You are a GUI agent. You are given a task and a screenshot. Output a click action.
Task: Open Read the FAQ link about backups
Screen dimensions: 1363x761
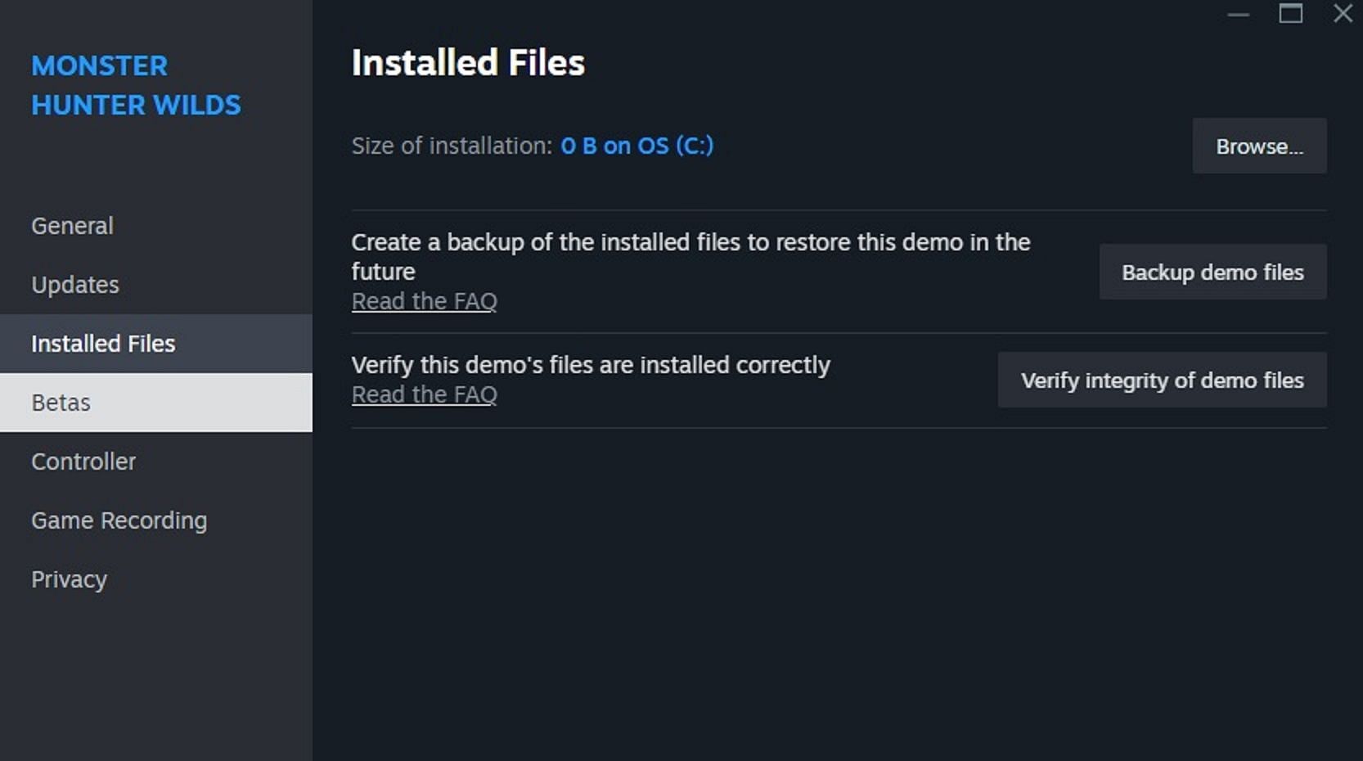(x=424, y=301)
